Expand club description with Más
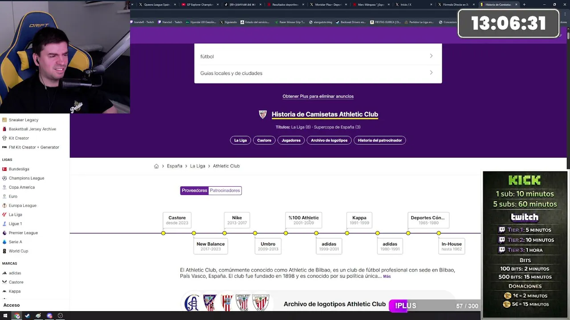The width and height of the screenshot is (570, 320). pos(387,276)
